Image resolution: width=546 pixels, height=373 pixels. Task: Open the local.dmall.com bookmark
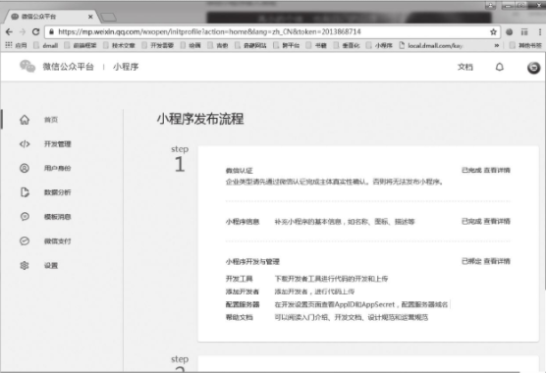431,45
